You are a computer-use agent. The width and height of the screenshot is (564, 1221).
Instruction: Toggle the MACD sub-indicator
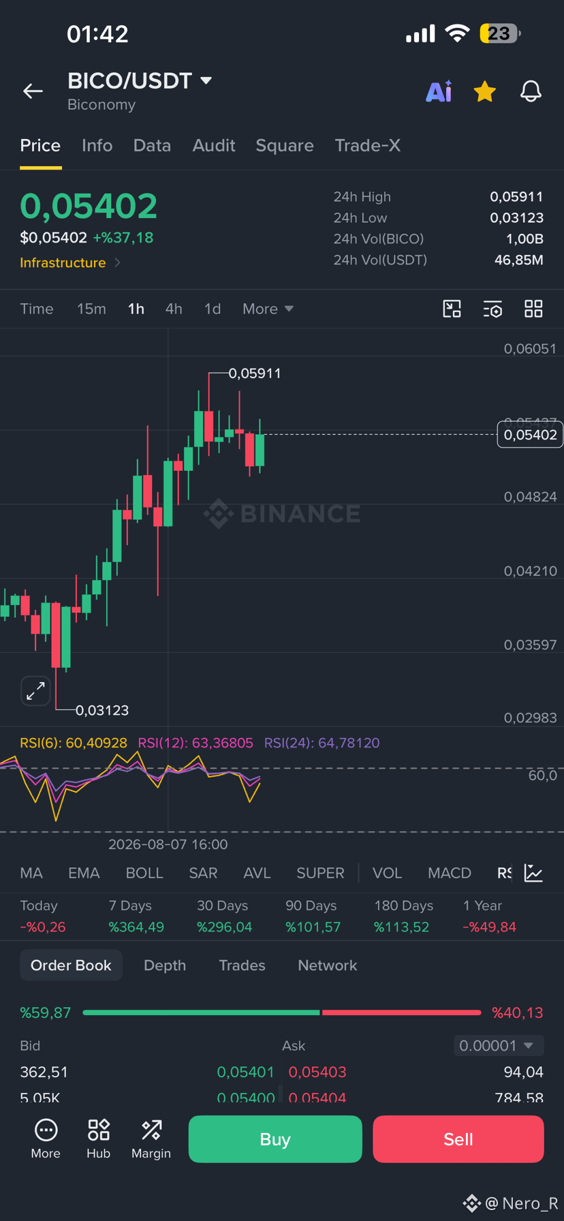point(450,873)
